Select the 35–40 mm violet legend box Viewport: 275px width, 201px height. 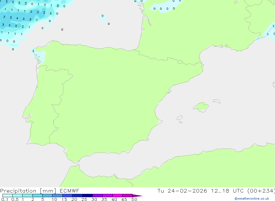108,196
